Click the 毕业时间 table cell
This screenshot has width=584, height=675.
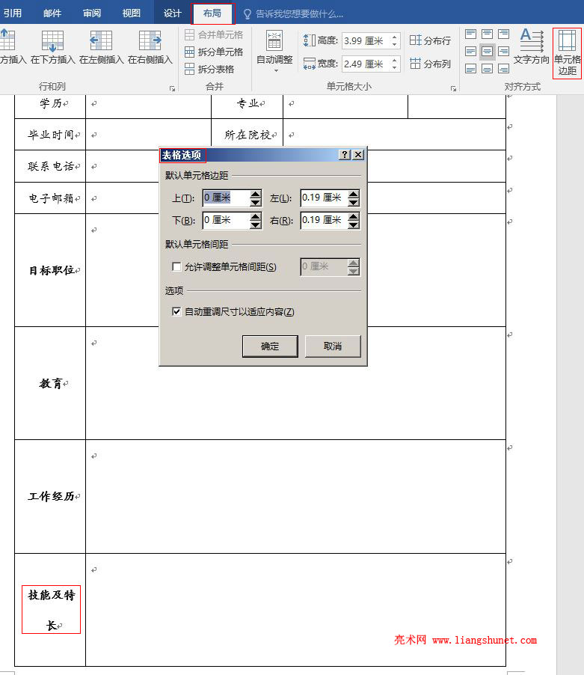click(x=50, y=135)
